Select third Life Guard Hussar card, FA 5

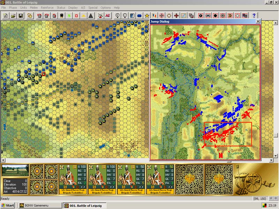[x=131, y=179]
